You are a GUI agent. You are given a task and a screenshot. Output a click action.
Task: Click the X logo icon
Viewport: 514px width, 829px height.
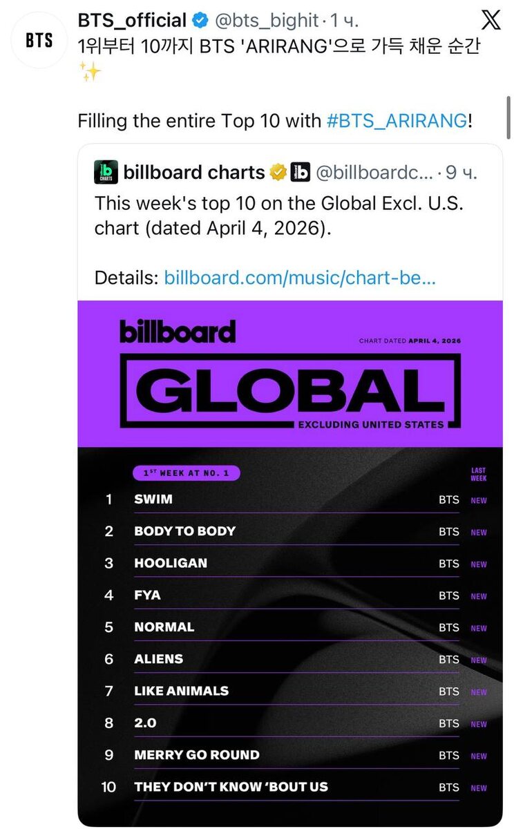pyautogui.click(x=491, y=20)
